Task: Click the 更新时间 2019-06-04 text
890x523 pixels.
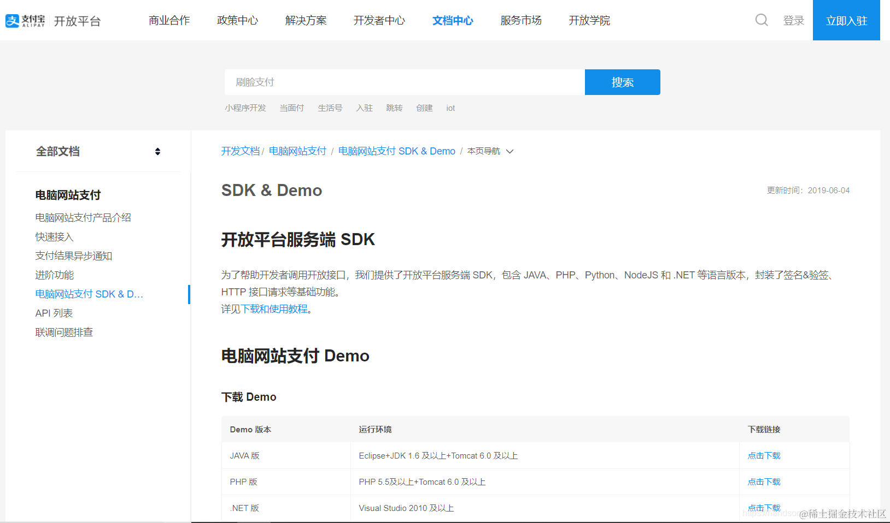Action: [x=808, y=190]
